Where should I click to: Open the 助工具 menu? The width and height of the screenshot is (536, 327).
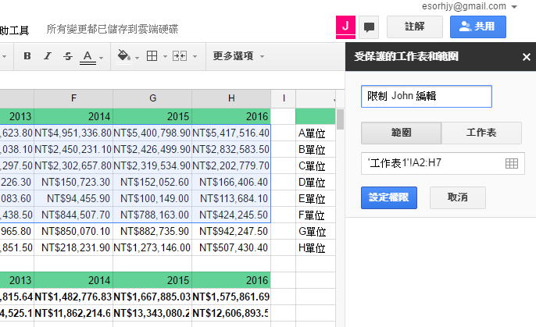pyautogui.click(x=14, y=30)
